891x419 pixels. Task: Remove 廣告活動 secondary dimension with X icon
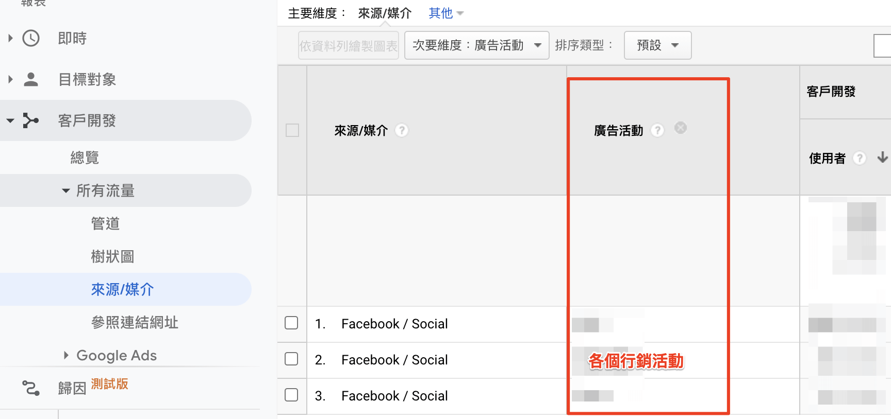click(681, 128)
